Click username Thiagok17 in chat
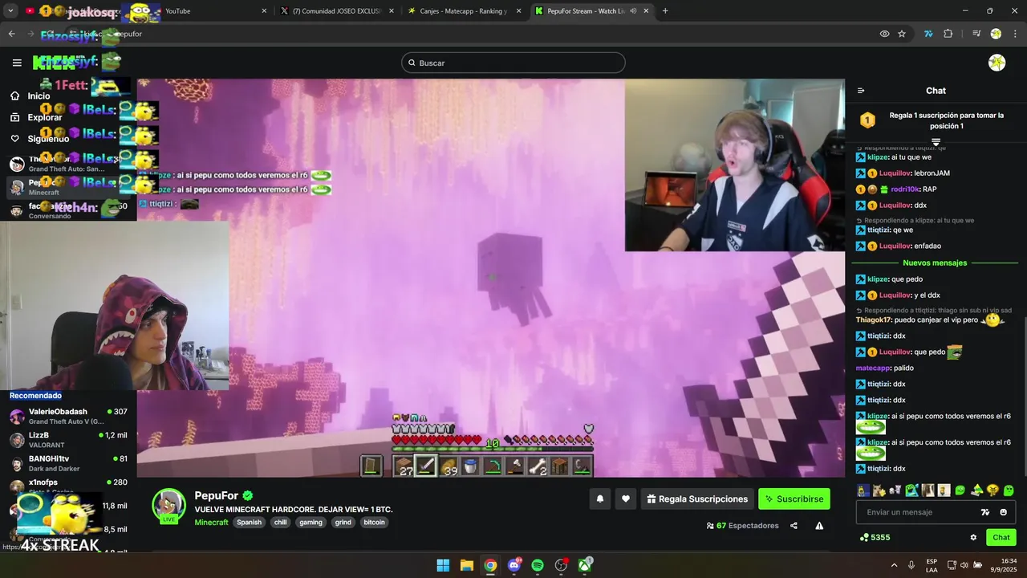 coord(874,320)
